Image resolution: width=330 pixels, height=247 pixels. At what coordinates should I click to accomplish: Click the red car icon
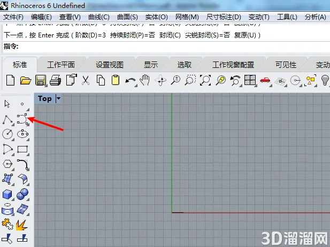[x=265, y=80]
